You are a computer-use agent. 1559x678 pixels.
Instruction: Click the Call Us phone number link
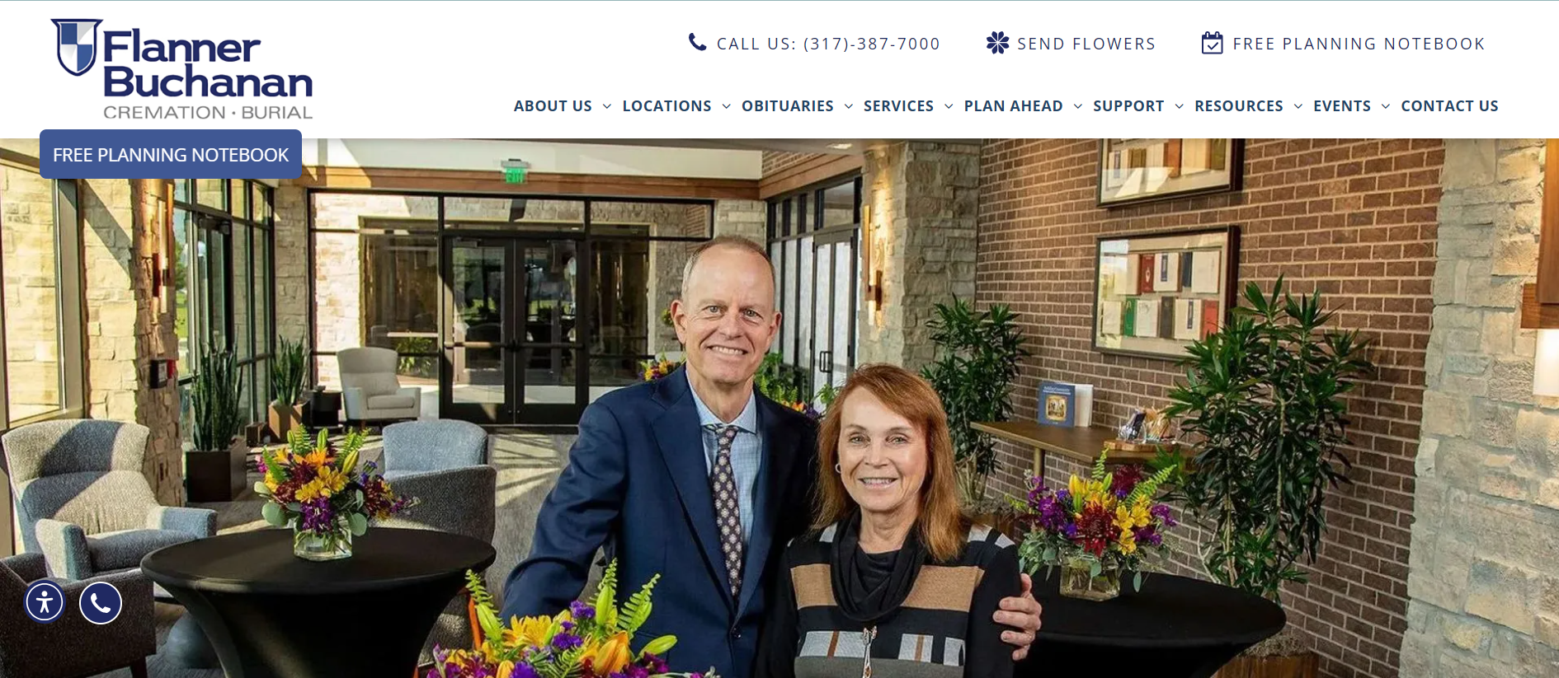click(828, 44)
